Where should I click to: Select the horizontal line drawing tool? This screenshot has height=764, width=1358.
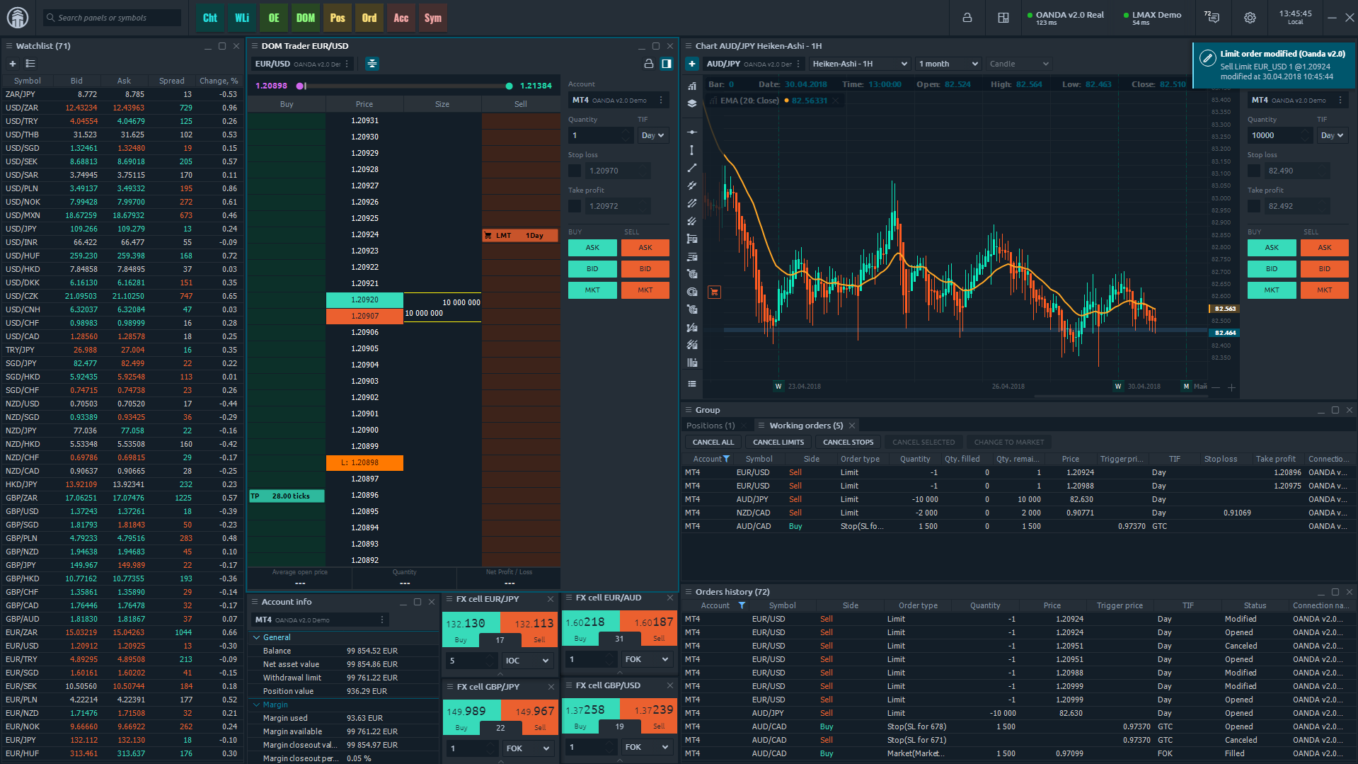[692, 132]
